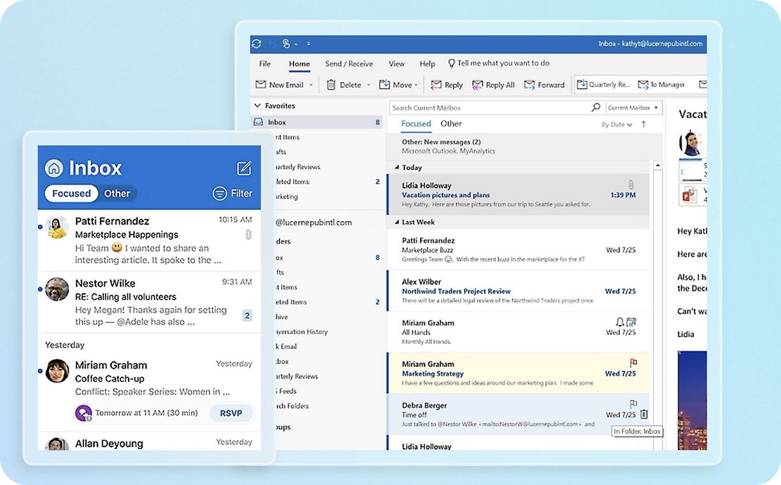The width and height of the screenshot is (781, 485).
Task: Click the home icon in mobile Inbox header
Action: point(54,168)
